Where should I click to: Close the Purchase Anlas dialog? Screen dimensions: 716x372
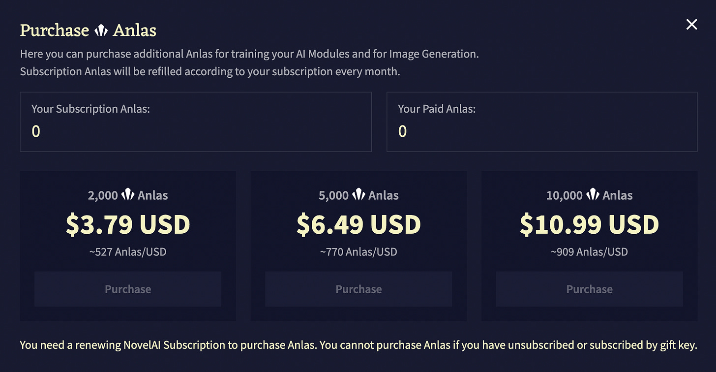(691, 25)
